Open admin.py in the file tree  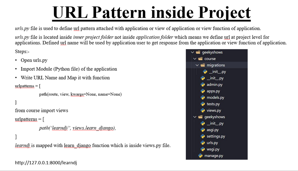215,84
